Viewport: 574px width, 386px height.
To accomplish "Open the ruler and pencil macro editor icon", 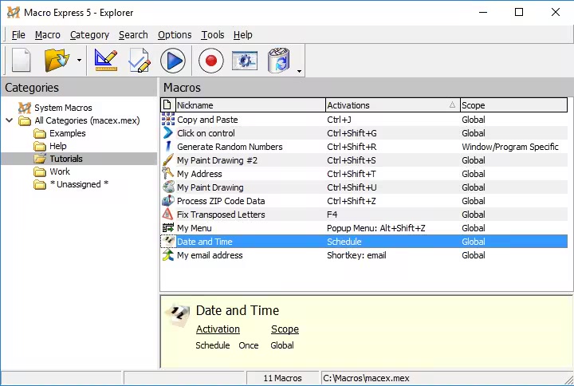I will click(x=106, y=61).
